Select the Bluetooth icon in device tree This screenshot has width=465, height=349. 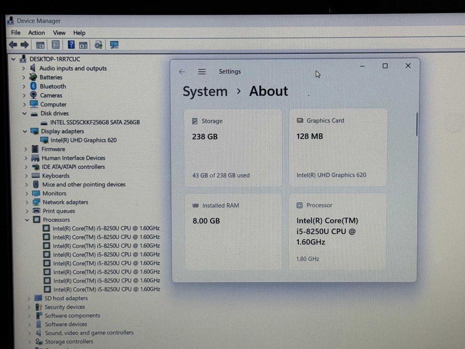[33, 86]
